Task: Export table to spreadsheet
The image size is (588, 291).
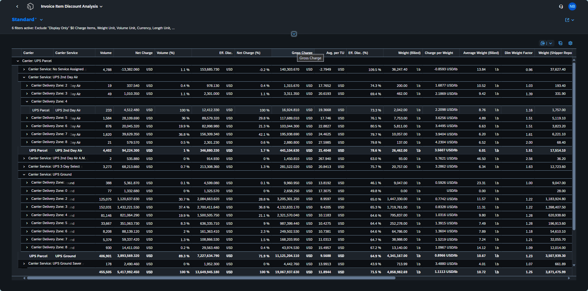Action: [543, 43]
